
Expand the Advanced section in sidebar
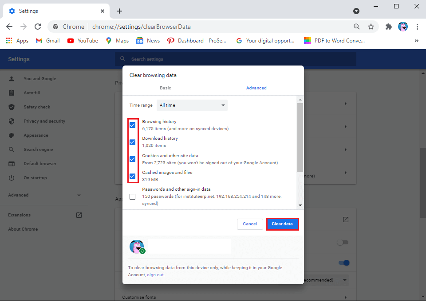pos(44,195)
